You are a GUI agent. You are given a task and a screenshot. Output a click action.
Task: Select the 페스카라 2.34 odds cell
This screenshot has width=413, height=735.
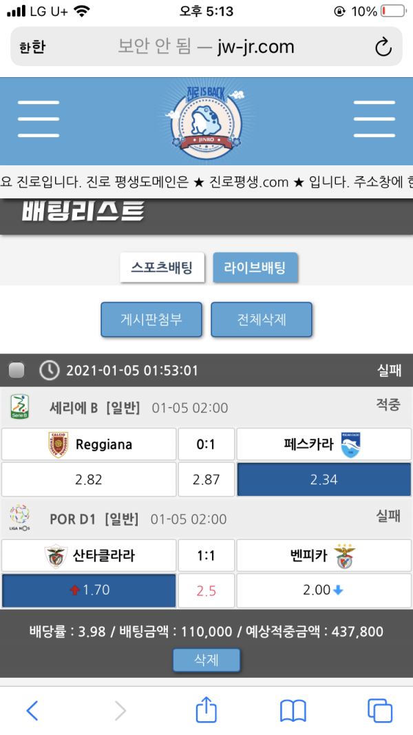[x=324, y=479]
